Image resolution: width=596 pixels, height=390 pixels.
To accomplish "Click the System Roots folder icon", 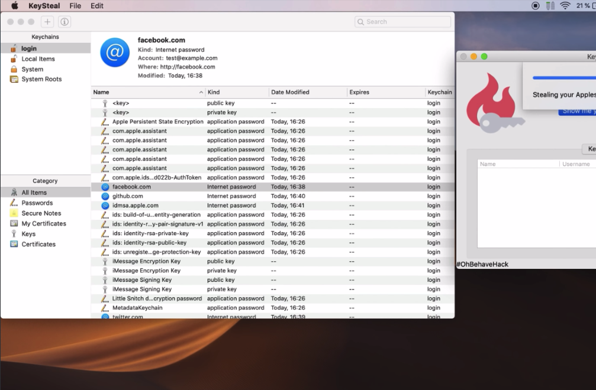I will pyautogui.click(x=14, y=79).
